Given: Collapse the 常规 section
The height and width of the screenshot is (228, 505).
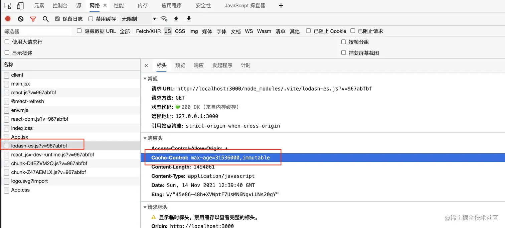Looking at the screenshot, I should [x=145, y=79].
